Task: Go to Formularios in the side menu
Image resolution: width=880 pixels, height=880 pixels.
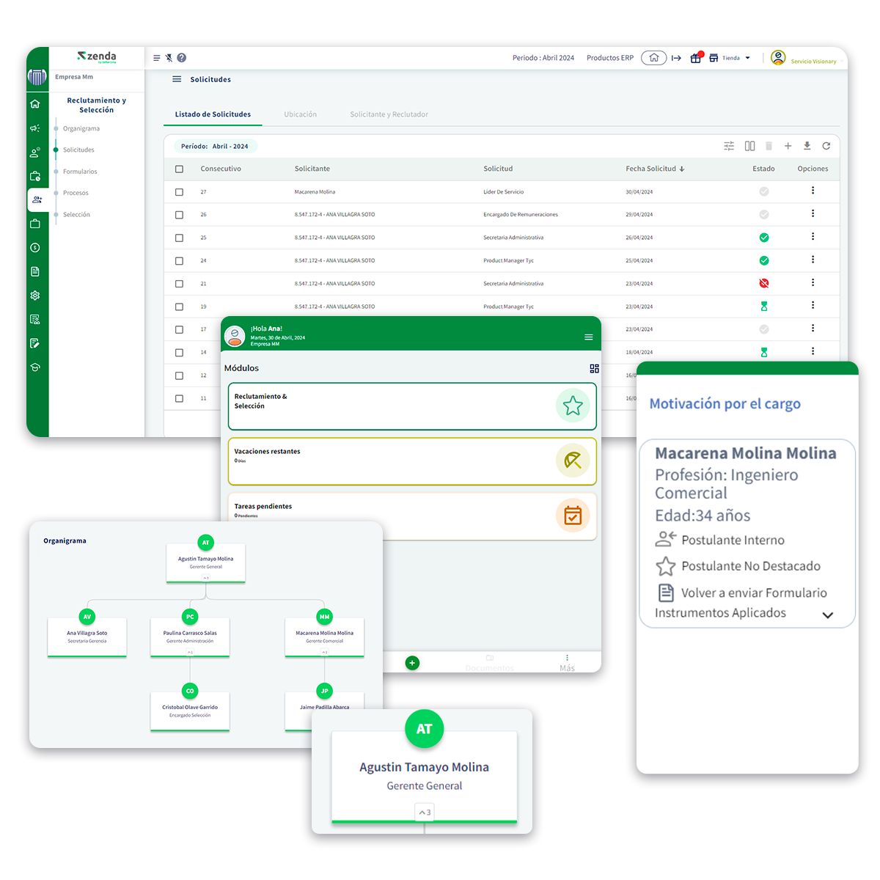Action: 80,172
